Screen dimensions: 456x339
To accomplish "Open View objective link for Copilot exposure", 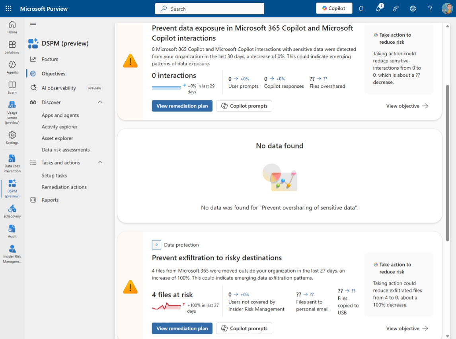I will coord(407,106).
